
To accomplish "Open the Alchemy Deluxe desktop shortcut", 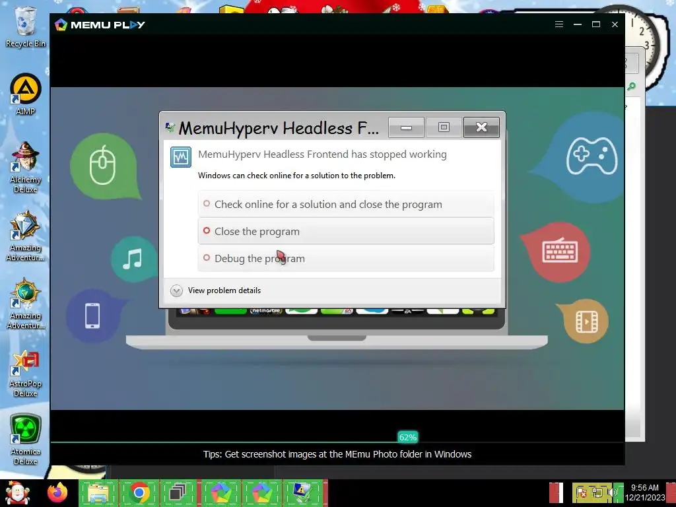I will click(26, 167).
